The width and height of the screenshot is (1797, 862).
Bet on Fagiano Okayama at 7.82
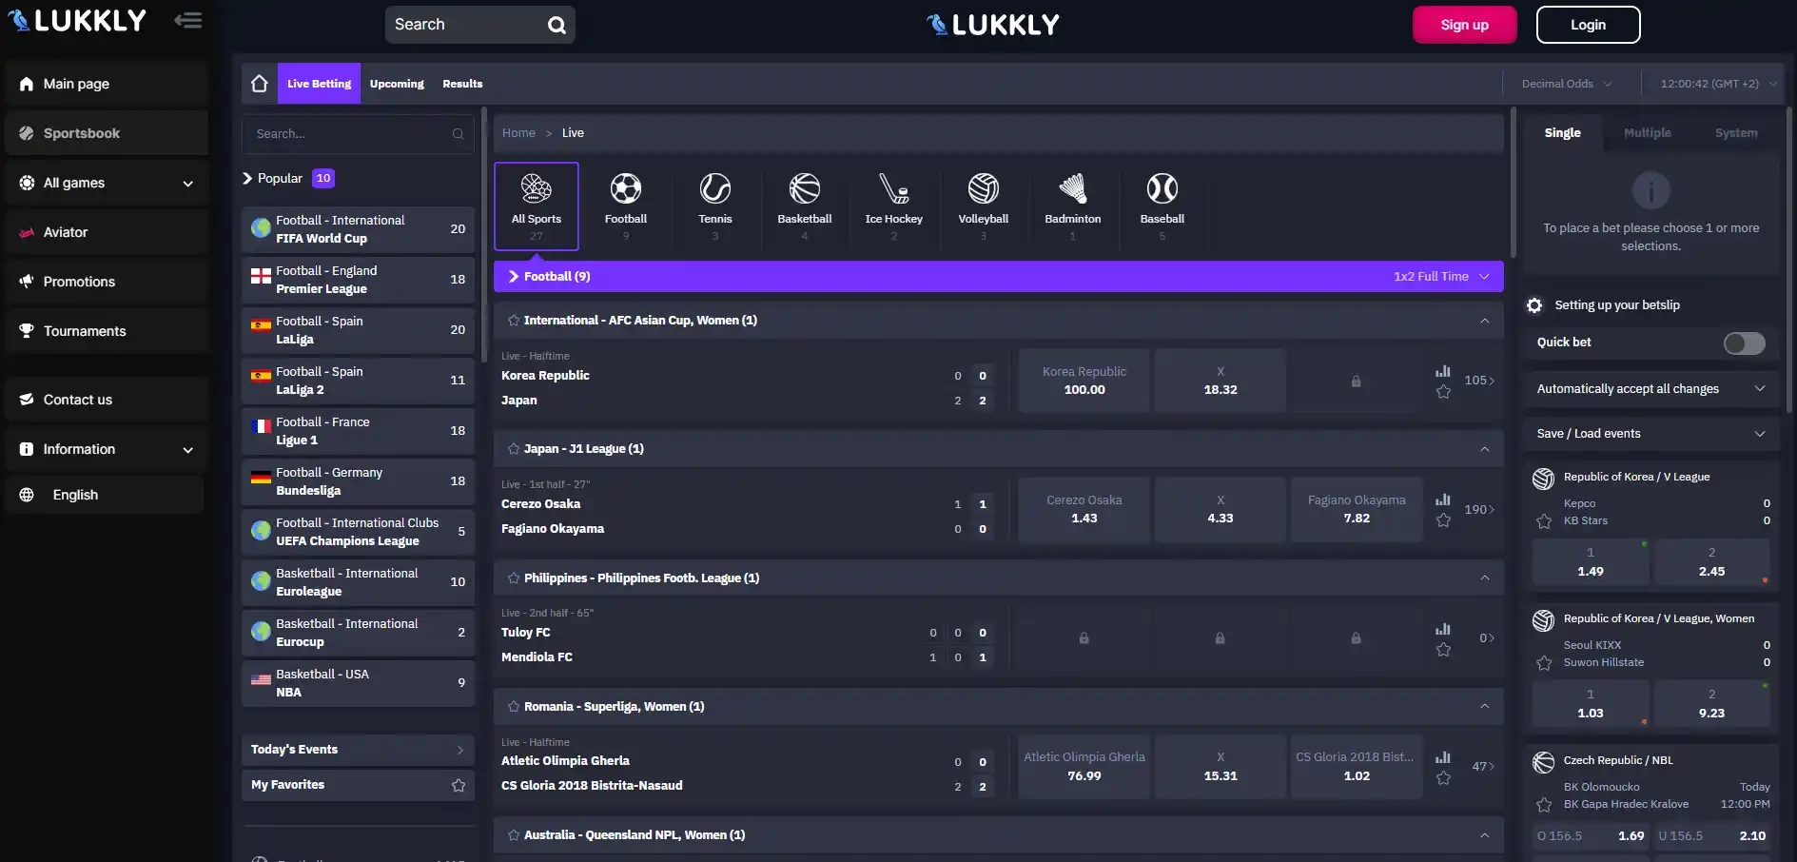click(1357, 509)
